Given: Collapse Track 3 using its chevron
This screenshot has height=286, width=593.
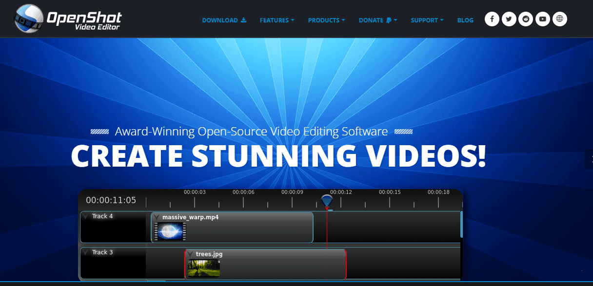Looking at the screenshot, I should point(86,252).
